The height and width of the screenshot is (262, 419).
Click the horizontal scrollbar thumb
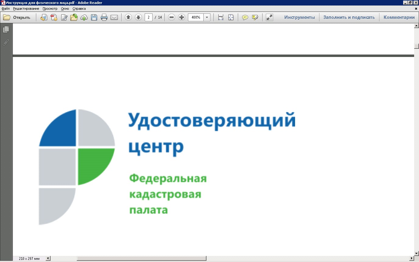142,258
